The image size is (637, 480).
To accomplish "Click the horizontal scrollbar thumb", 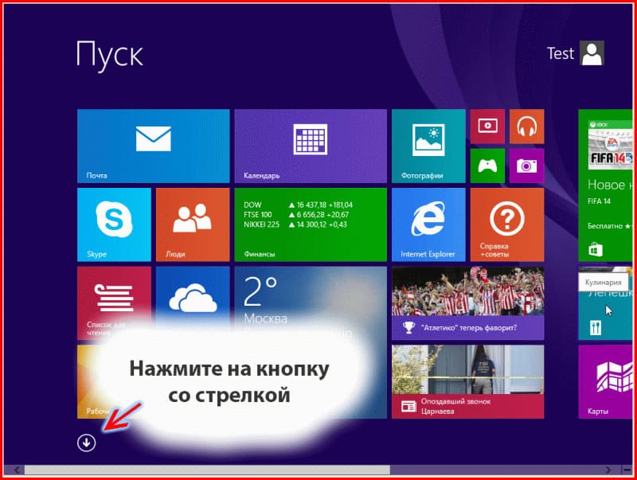I will click(x=207, y=470).
